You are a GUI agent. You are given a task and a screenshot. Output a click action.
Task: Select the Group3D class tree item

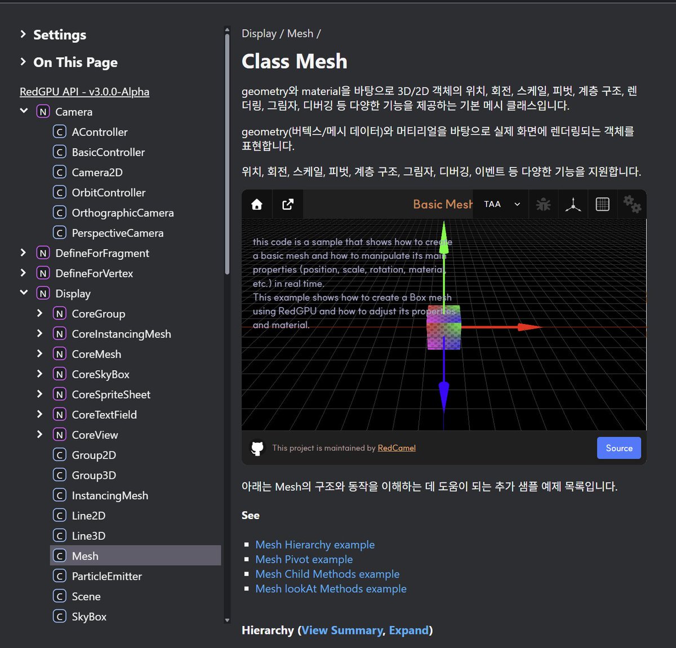point(136,475)
